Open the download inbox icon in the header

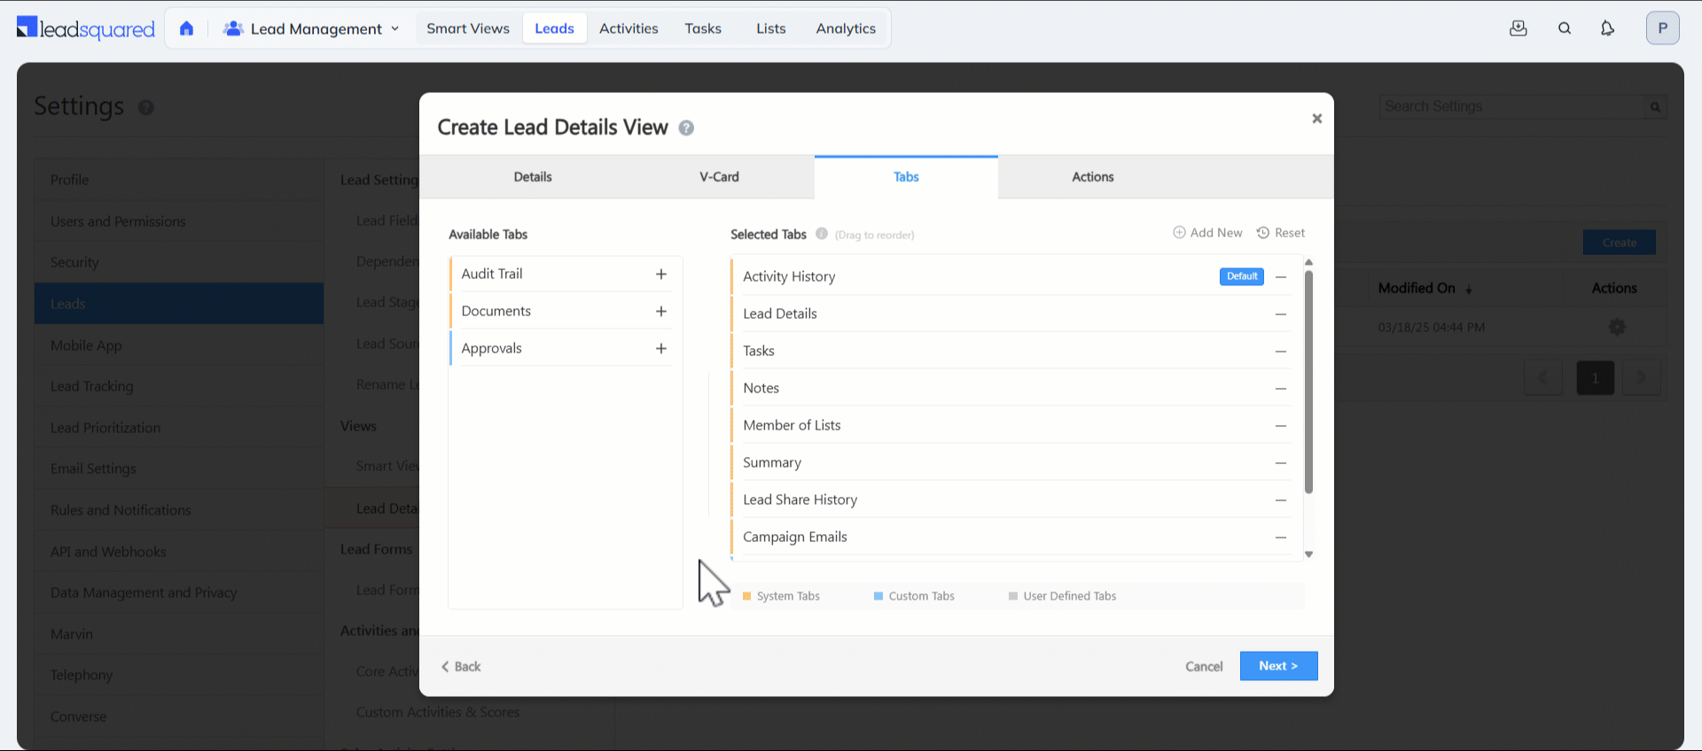coord(1519,28)
